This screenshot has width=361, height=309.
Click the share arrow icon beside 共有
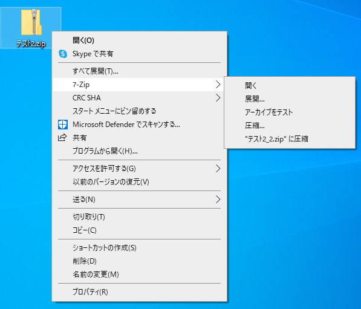pos(62,137)
